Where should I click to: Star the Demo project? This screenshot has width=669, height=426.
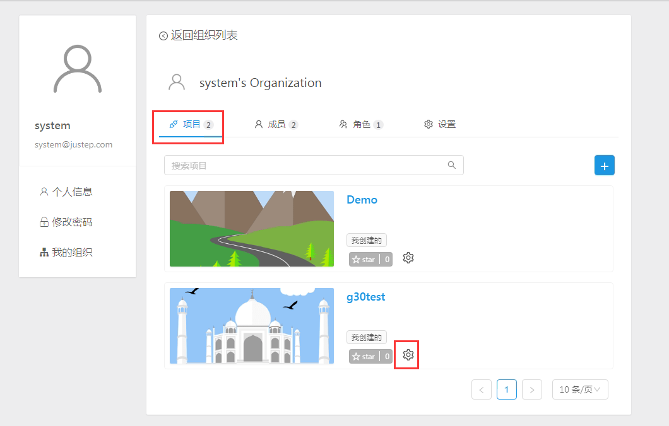[364, 260]
